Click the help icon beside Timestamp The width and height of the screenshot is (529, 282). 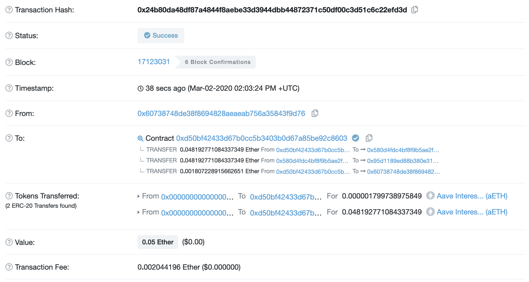[x=9, y=88]
